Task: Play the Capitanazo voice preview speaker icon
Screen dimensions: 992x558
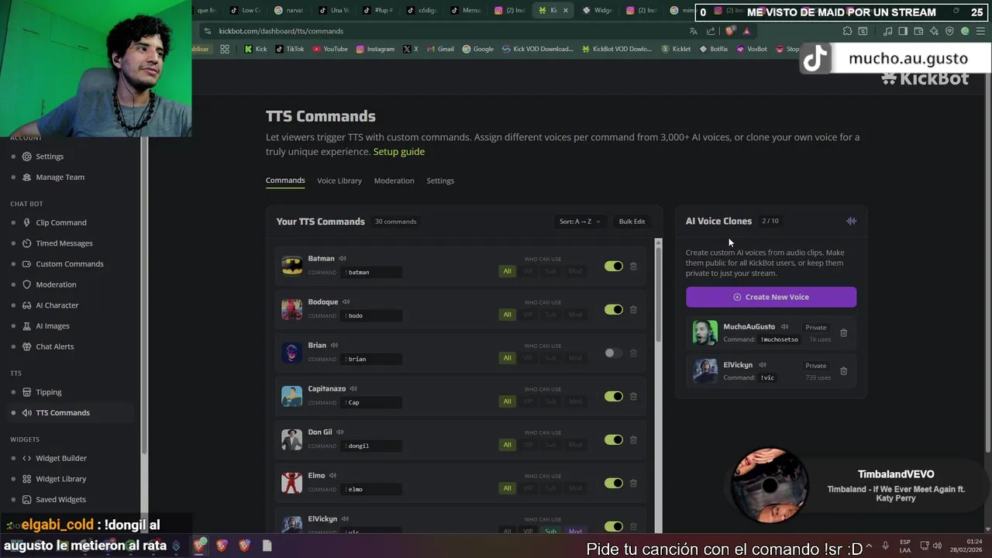Action: pyautogui.click(x=353, y=388)
